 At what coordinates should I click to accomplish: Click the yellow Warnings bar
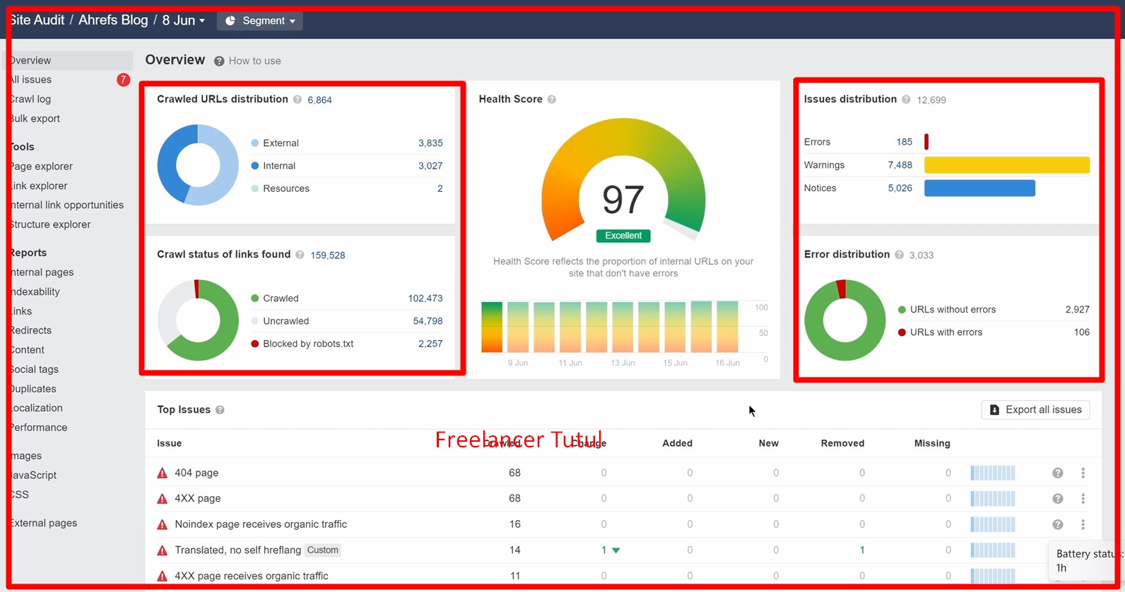[1006, 165]
